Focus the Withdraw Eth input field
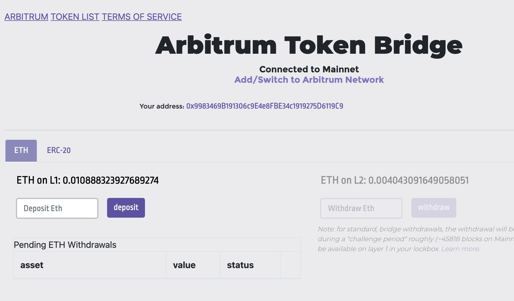Image resolution: width=514 pixels, height=301 pixels. [361, 208]
